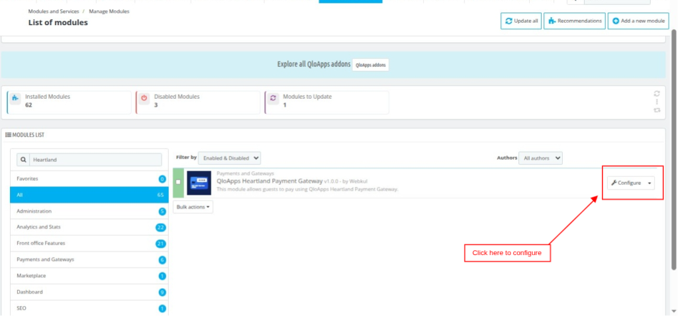The image size is (678, 316).
Task: Select the All modules category
Action: [x=89, y=195]
